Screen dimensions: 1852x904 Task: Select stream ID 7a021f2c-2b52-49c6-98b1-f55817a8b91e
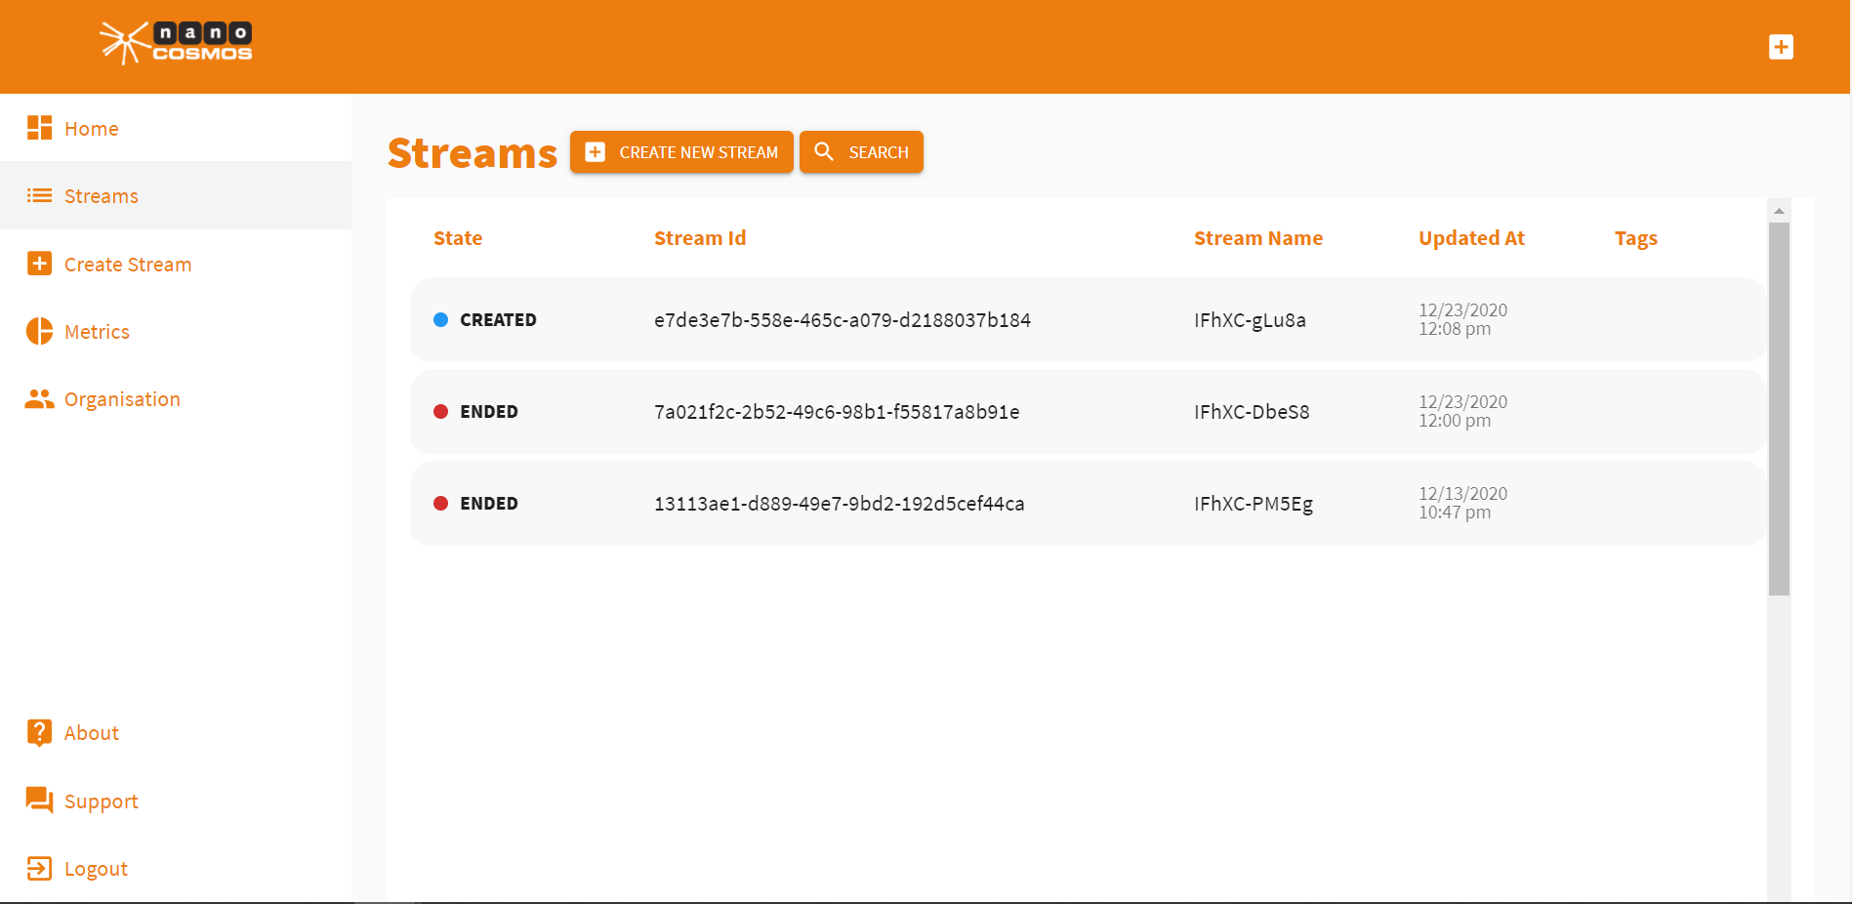click(836, 412)
